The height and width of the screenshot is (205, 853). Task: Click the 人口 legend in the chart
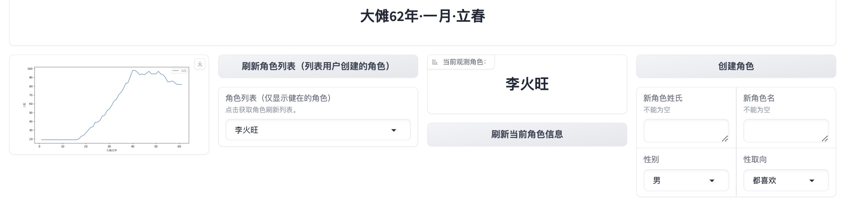180,71
